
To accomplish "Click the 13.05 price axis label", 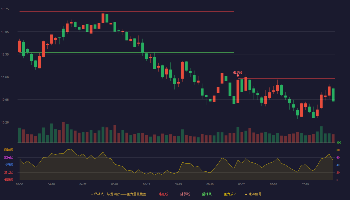I will [5, 32].
